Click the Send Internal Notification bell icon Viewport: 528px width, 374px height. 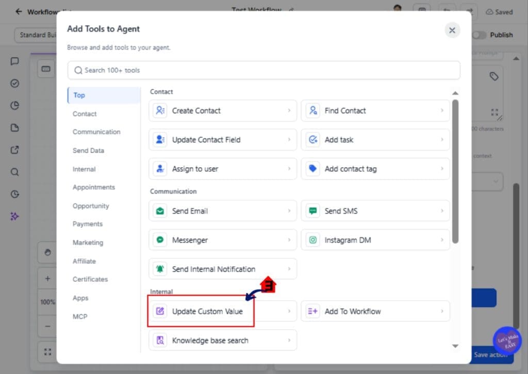(160, 269)
